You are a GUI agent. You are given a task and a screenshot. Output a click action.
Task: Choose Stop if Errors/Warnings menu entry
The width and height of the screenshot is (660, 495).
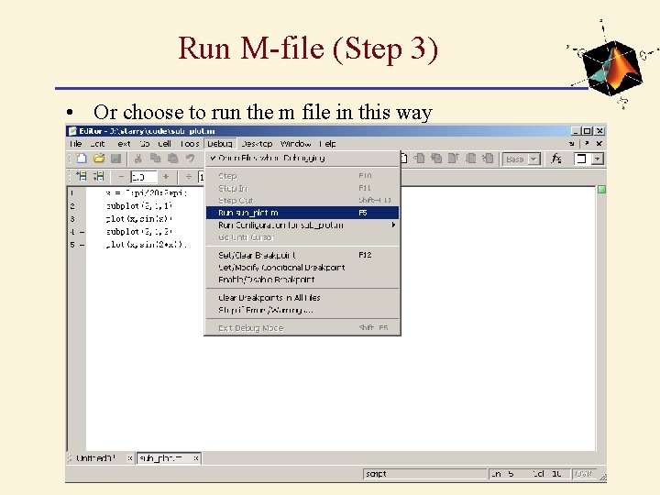(302, 310)
